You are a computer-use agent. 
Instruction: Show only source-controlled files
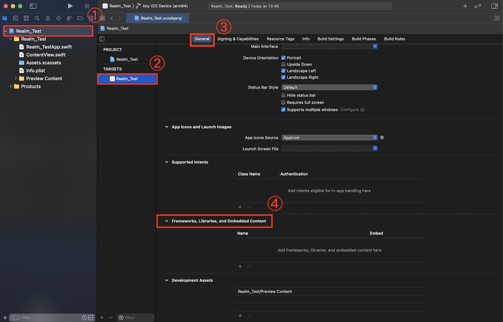pos(91,318)
